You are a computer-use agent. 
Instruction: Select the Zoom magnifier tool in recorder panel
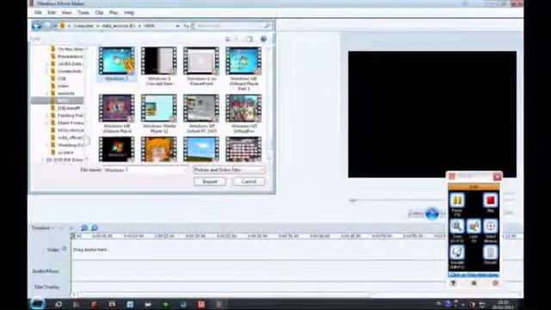coord(457,226)
